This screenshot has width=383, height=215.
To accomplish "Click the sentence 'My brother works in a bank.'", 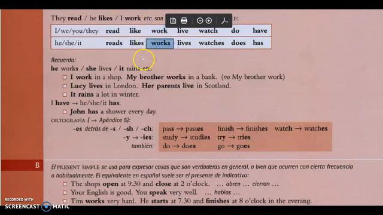I will (172, 77).
